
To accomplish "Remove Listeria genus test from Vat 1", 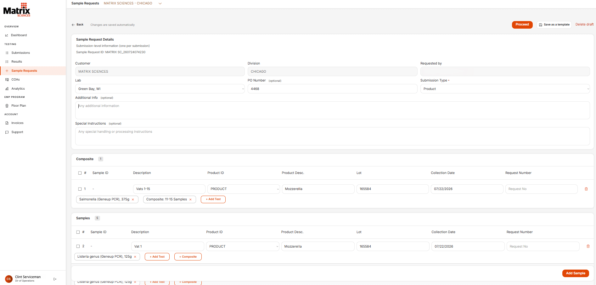I will (x=135, y=257).
